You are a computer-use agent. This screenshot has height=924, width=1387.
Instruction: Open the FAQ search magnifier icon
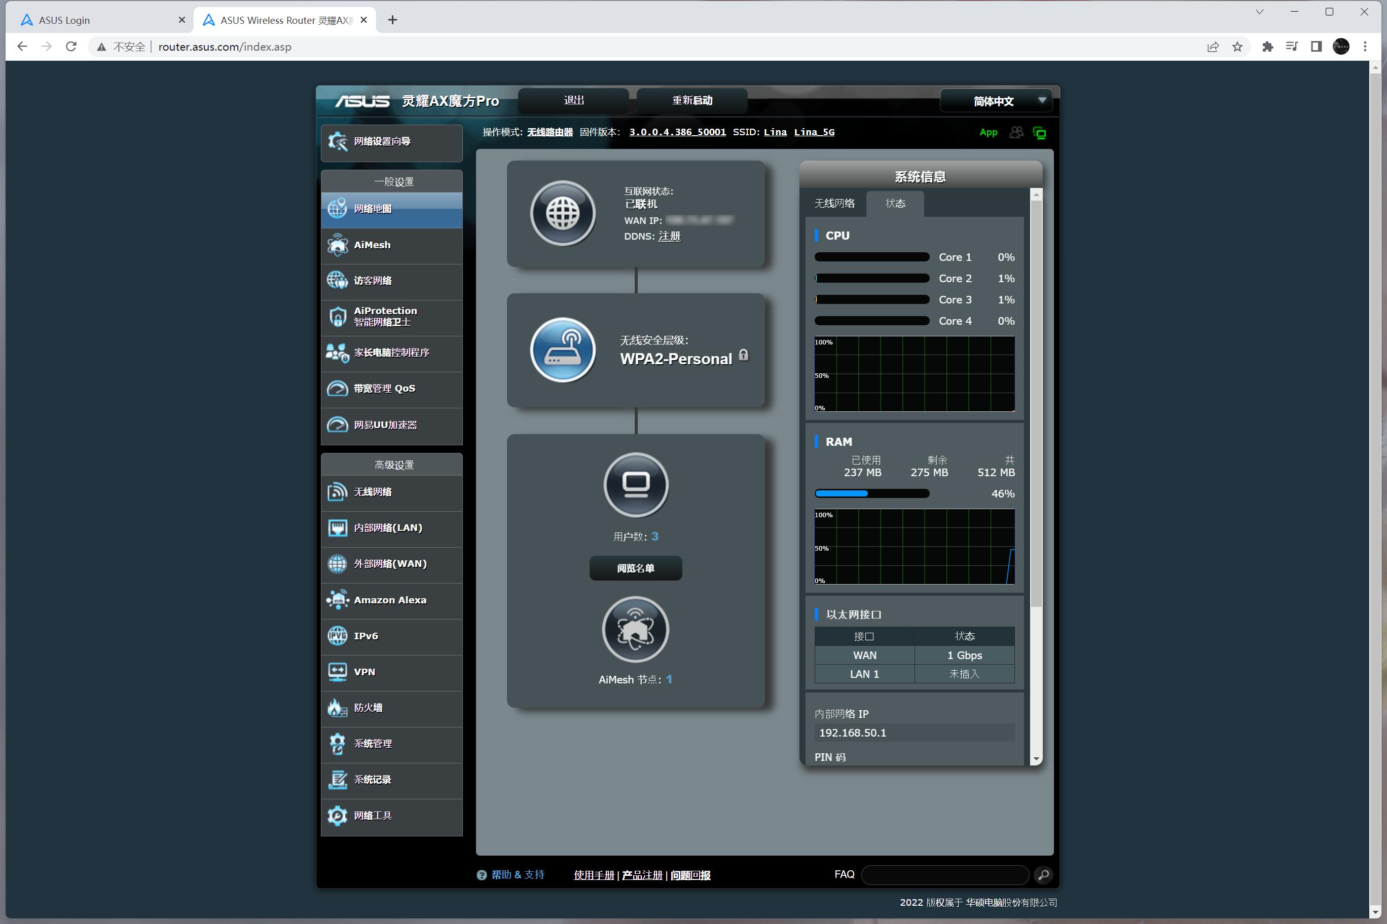point(1043,875)
